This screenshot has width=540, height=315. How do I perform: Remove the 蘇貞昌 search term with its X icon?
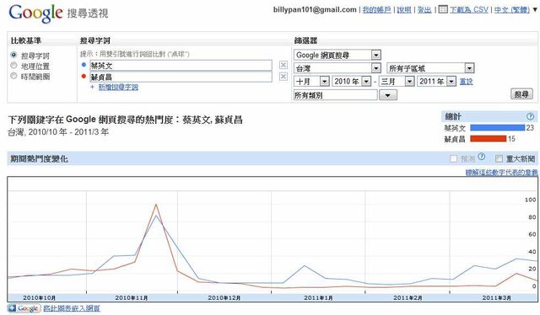coord(283,77)
